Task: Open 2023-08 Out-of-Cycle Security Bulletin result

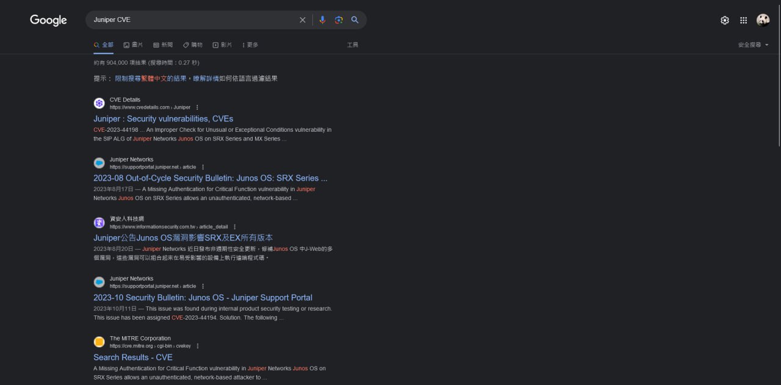Action: coord(211,178)
